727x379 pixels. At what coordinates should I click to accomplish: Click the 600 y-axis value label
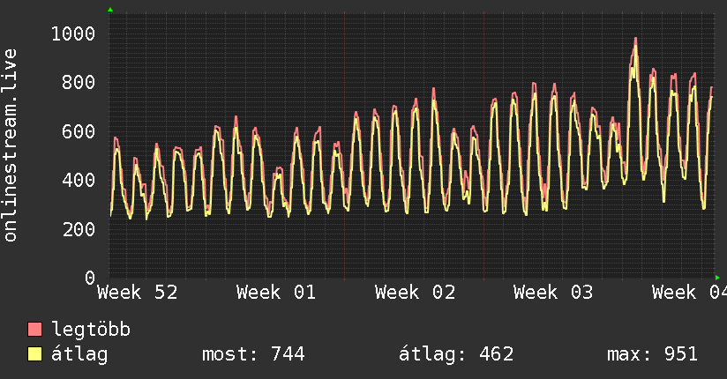(78, 131)
